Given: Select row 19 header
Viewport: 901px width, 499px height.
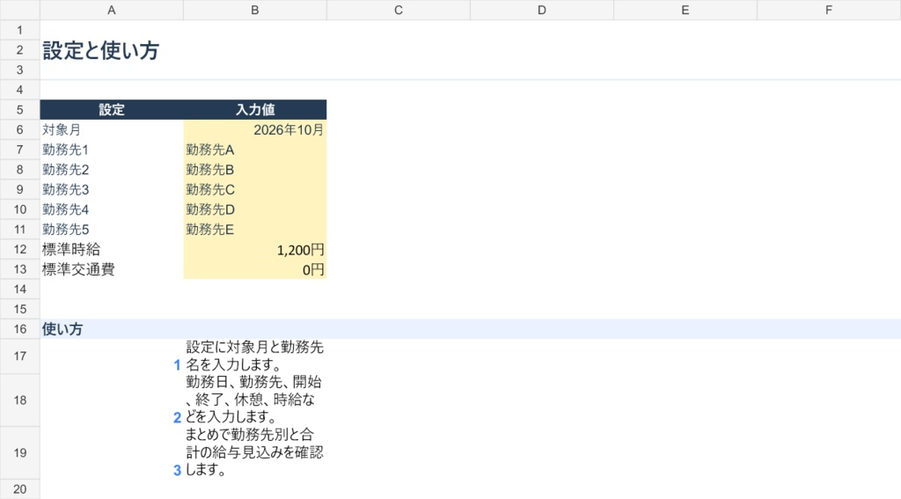Looking at the screenshot, I should 19,452.
